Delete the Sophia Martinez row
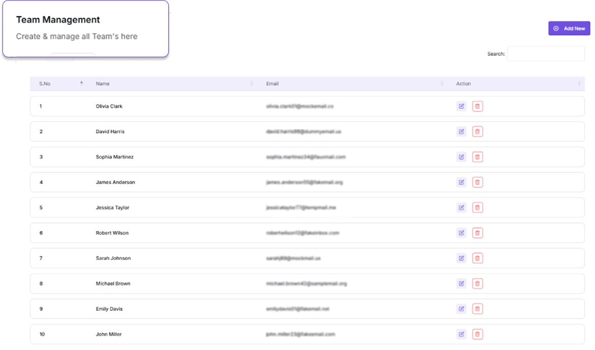This screenshot has width=595, height=350. click(x=477, y=157)
